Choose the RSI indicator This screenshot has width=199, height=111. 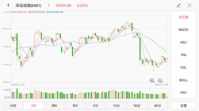pos(184,55)
